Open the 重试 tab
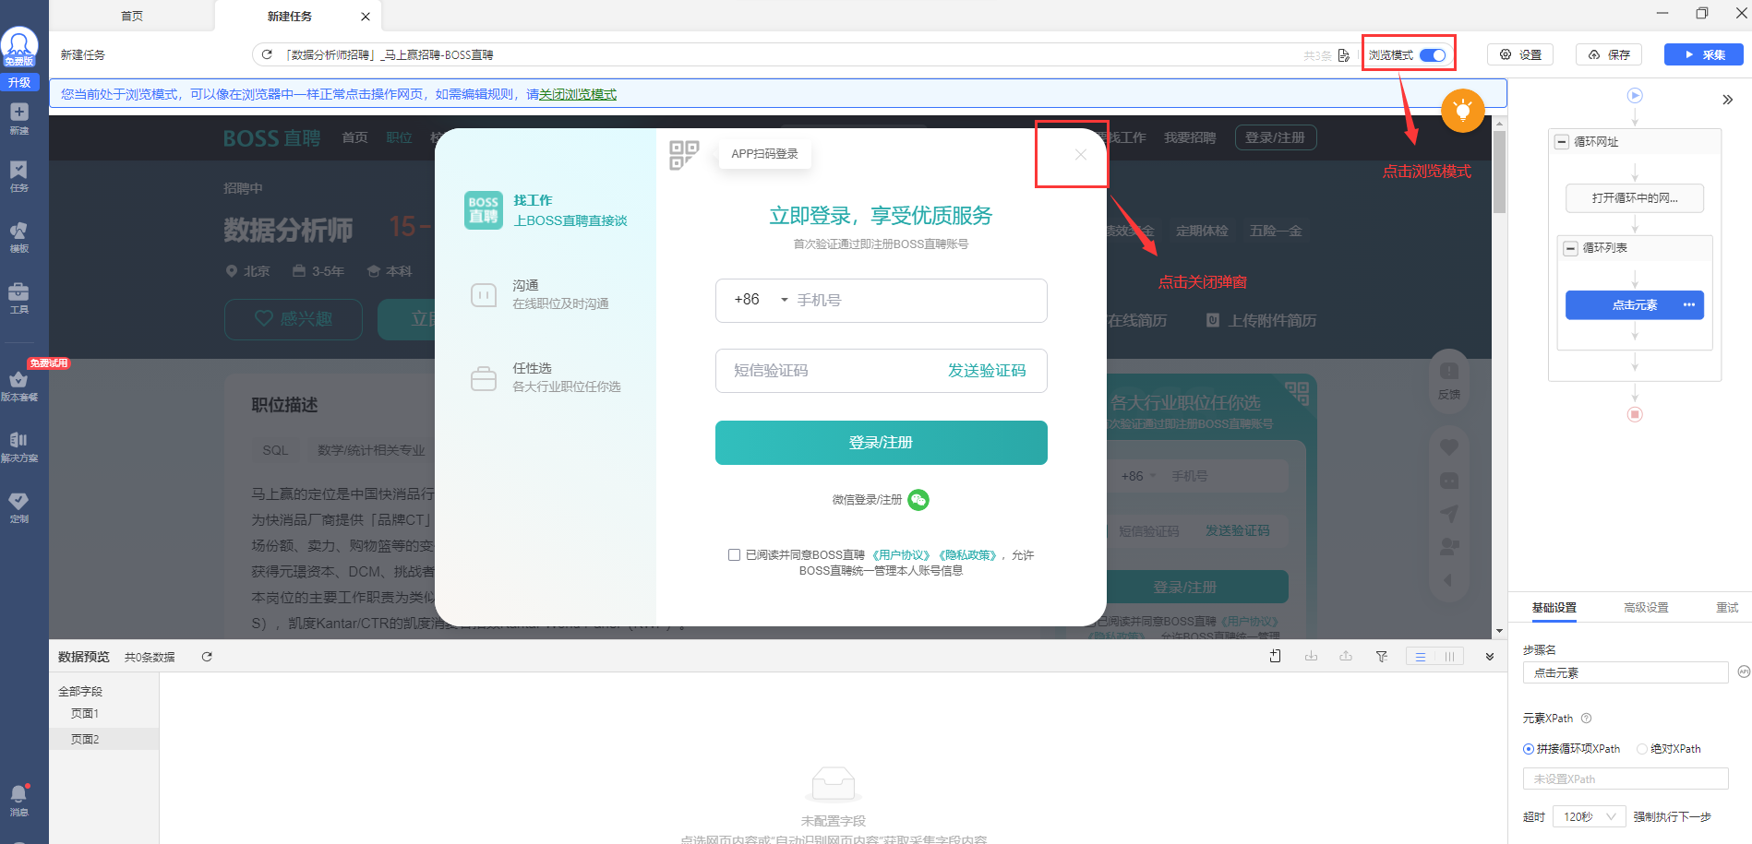Screen dimensions: 1752x844 tap(1727, 607)
